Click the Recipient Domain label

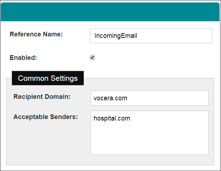[x=42, y=97]
